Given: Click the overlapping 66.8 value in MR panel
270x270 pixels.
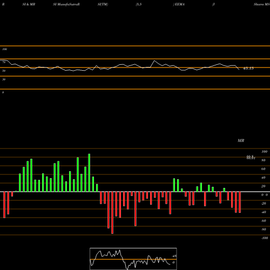Looking at the screenshot, I should (251, 157).
